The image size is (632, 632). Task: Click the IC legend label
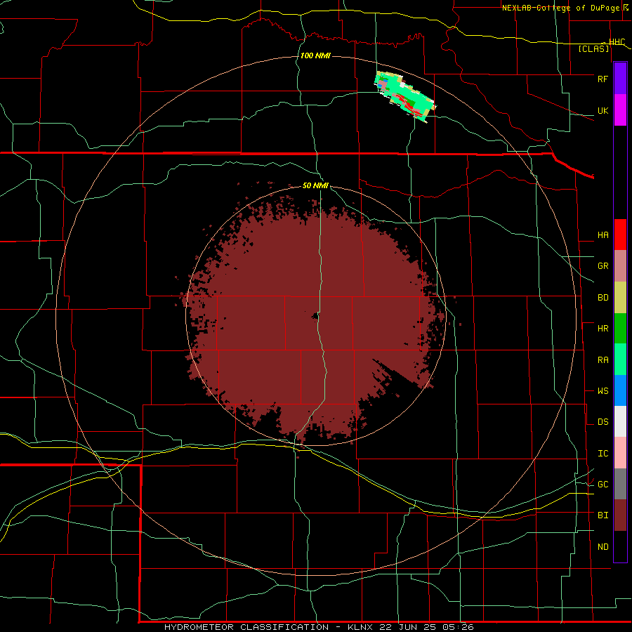[x=603, y=454]
